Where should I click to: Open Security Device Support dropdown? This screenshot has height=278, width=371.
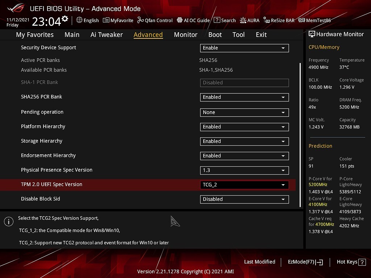(x=245, y=48)
